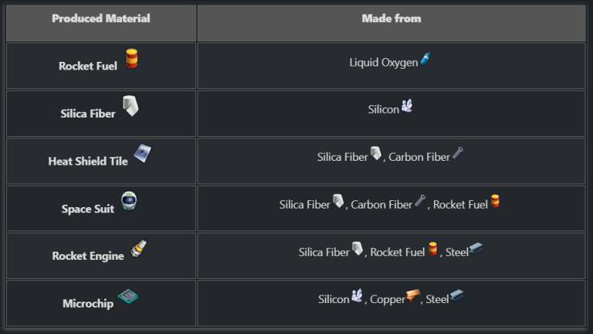The image size is (593, 334).
Task: Click the Rocket Fuel barrel in Space Suit ingredients
Action: tap(495, 201)
